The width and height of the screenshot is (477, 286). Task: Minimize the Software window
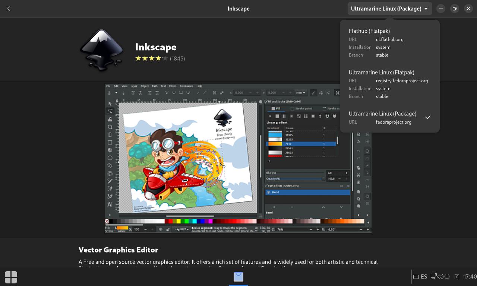click(441, 9)
